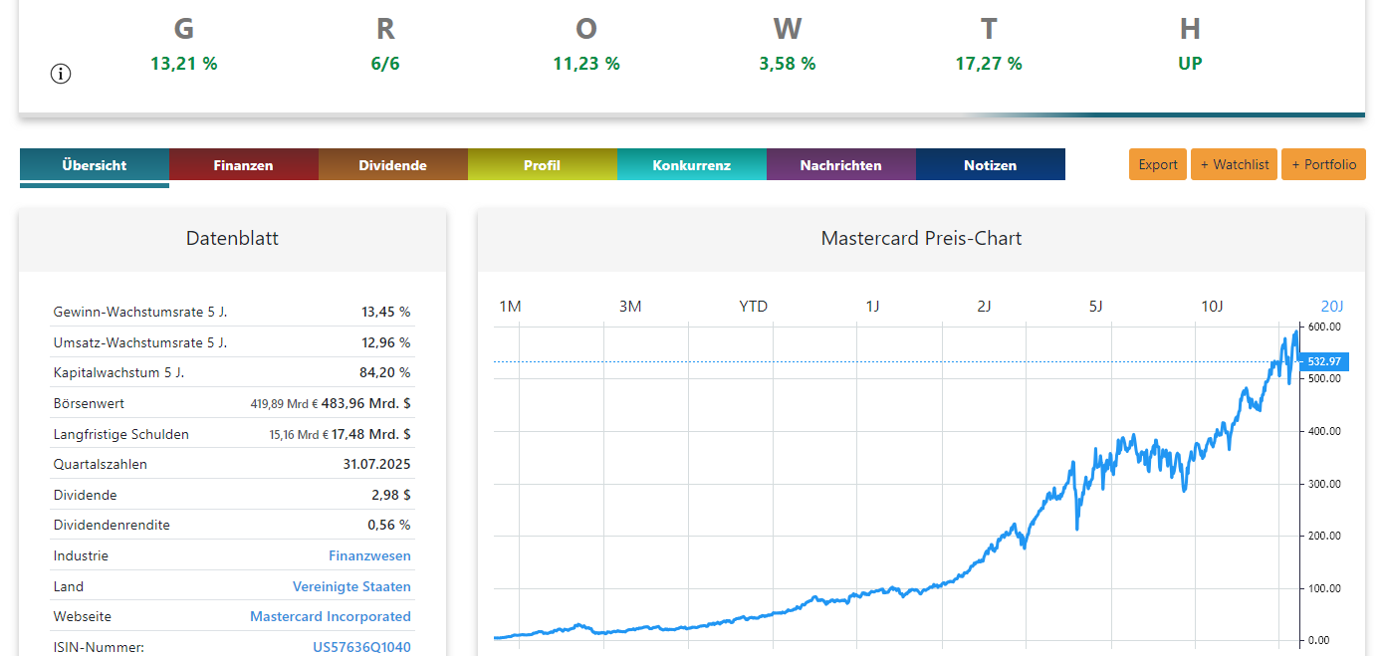Click the Datenblatt panel heading
This screenshot has height=656, width=1383.
click(232, 239)
